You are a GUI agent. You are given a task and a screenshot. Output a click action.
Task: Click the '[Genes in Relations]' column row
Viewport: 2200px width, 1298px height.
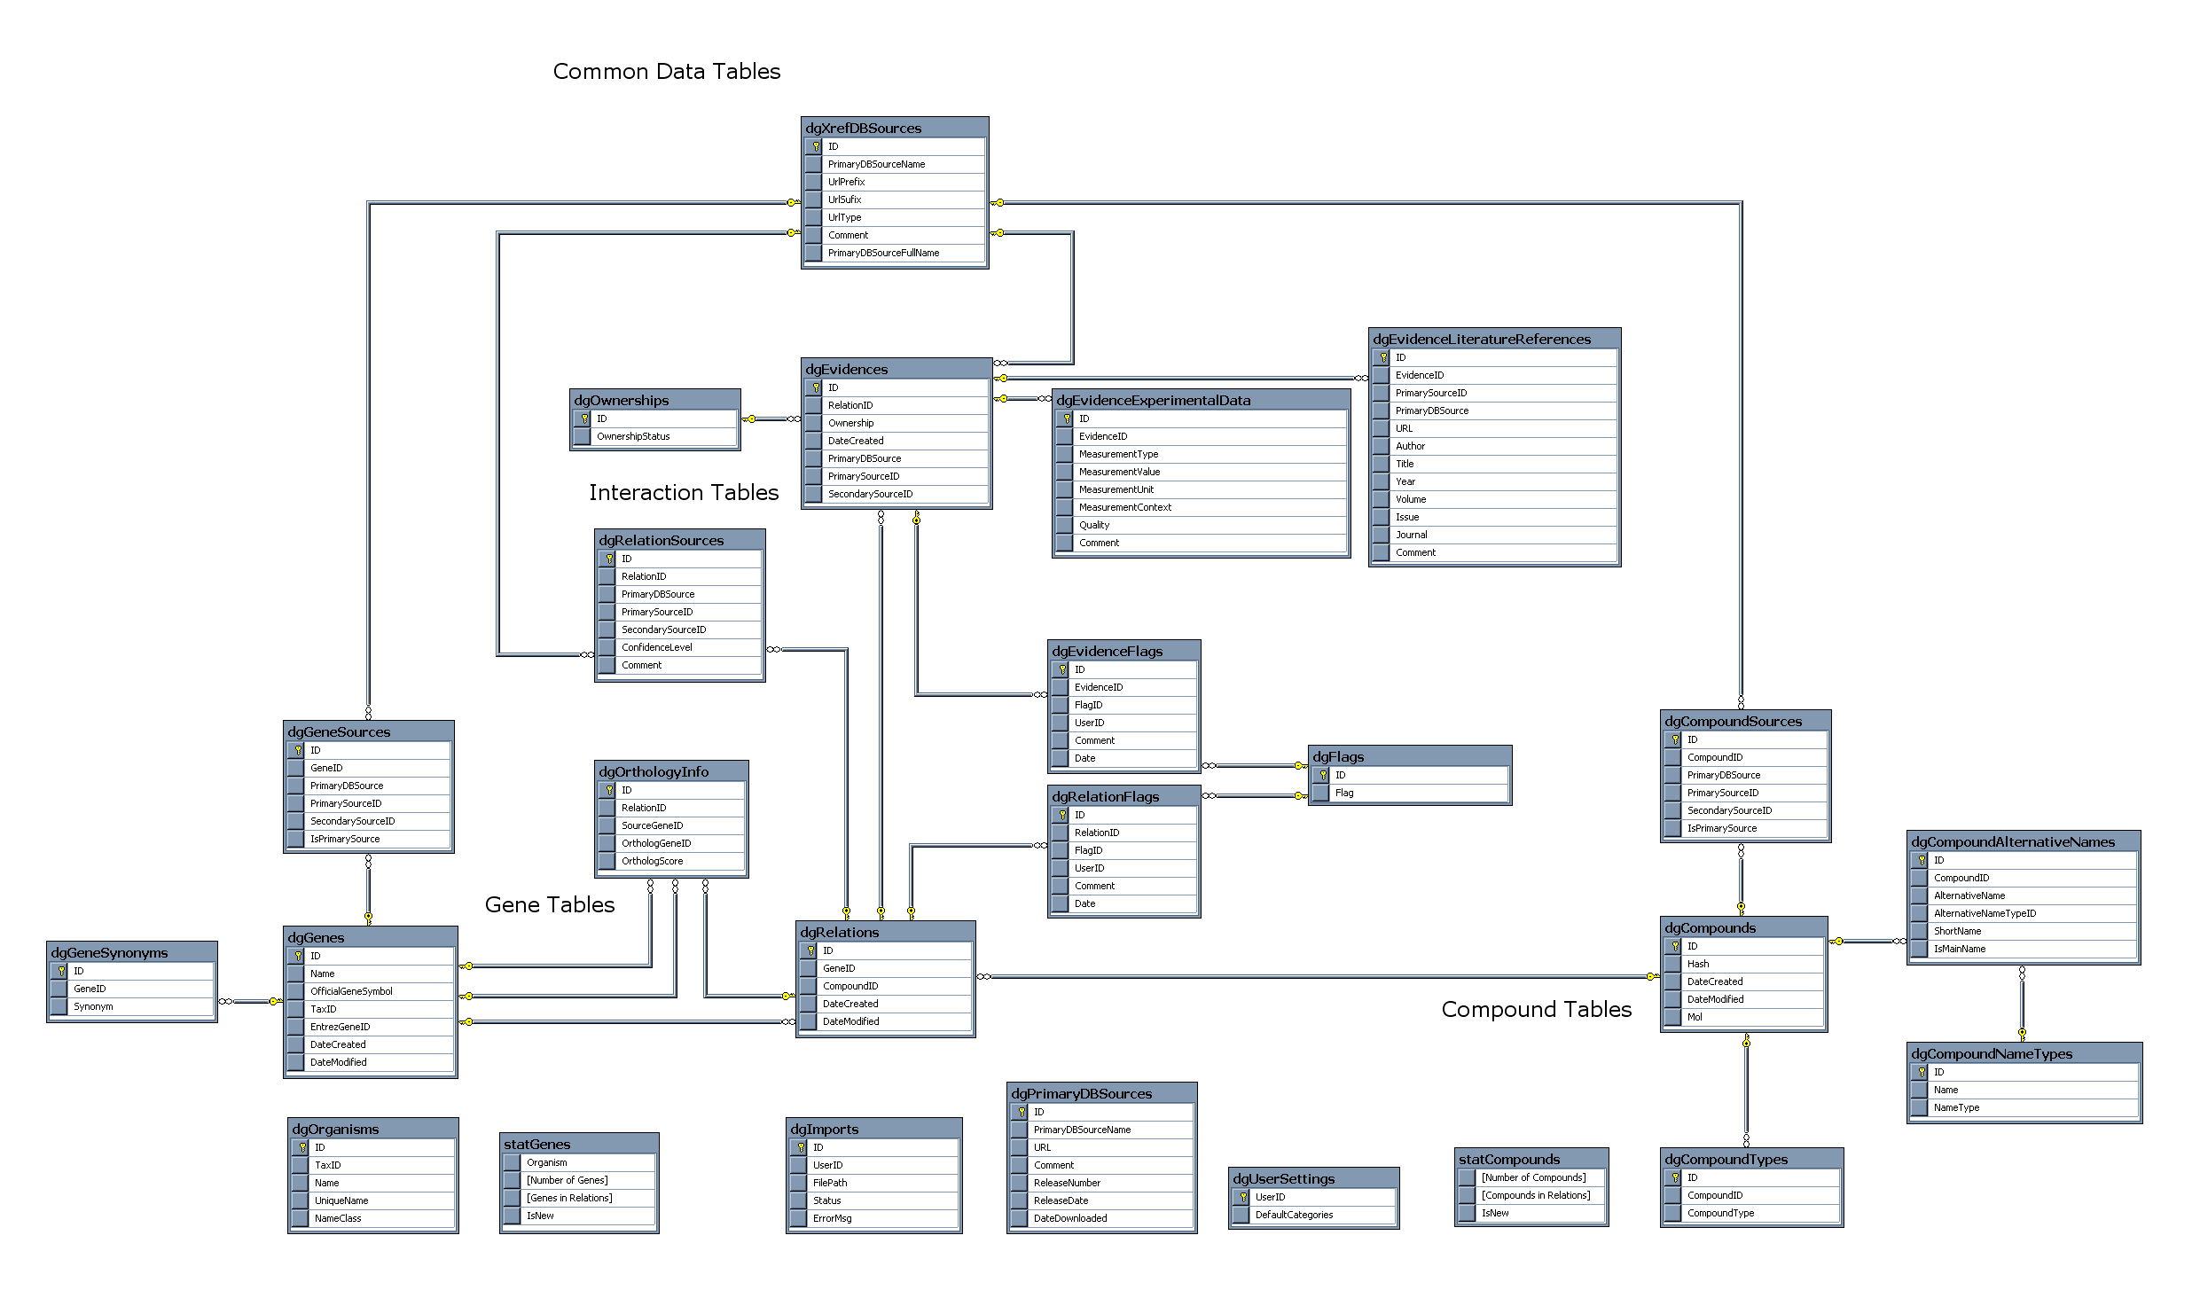[x=579, y=1198]
